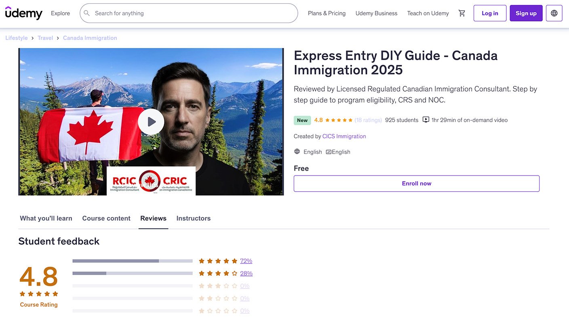This screenshot has width=569, height=324.
Task: Switch to What you'll learn tab
Action: pos(46,218)
